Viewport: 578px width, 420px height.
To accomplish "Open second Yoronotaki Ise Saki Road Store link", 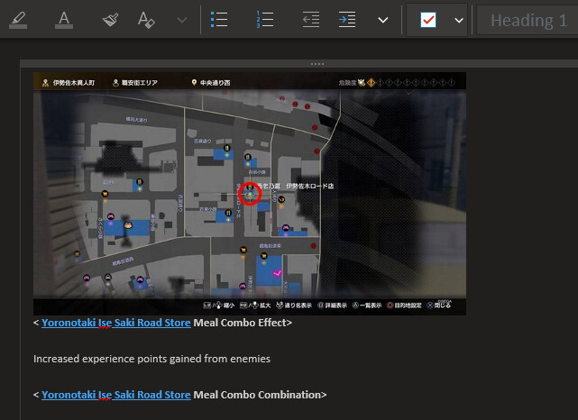I will (x=116, y=395).
